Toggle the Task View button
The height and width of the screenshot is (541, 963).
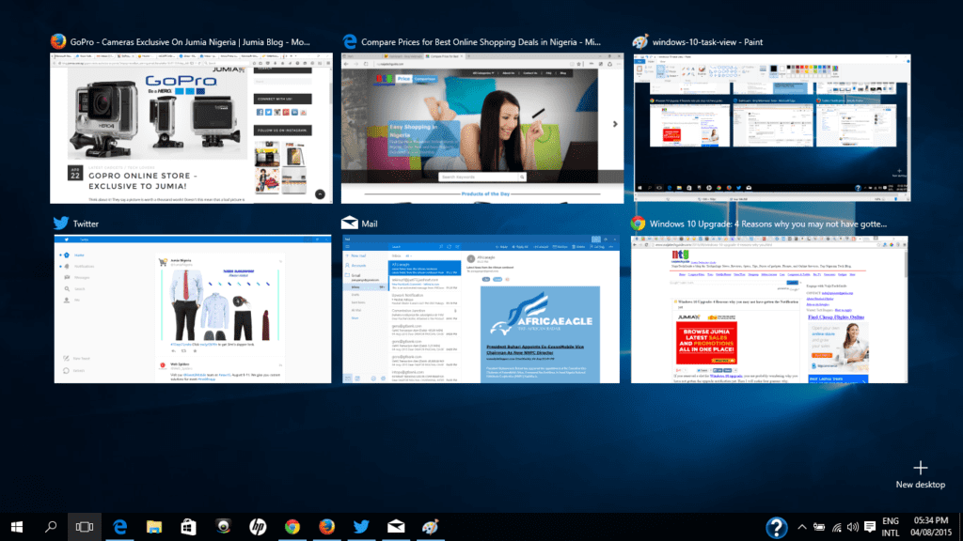click(x=84, y=527)
